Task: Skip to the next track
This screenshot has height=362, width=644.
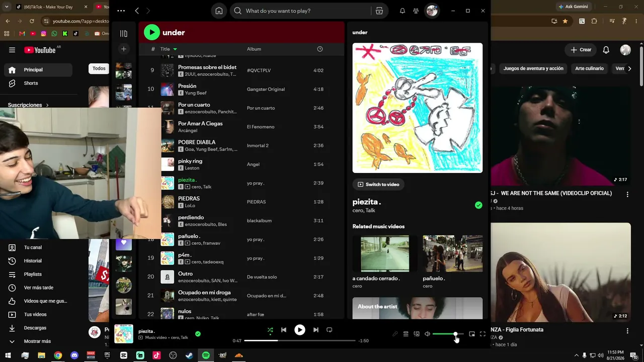Action: tap(316, 330)
